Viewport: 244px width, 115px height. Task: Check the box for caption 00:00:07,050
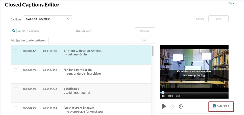pos(16,89)
